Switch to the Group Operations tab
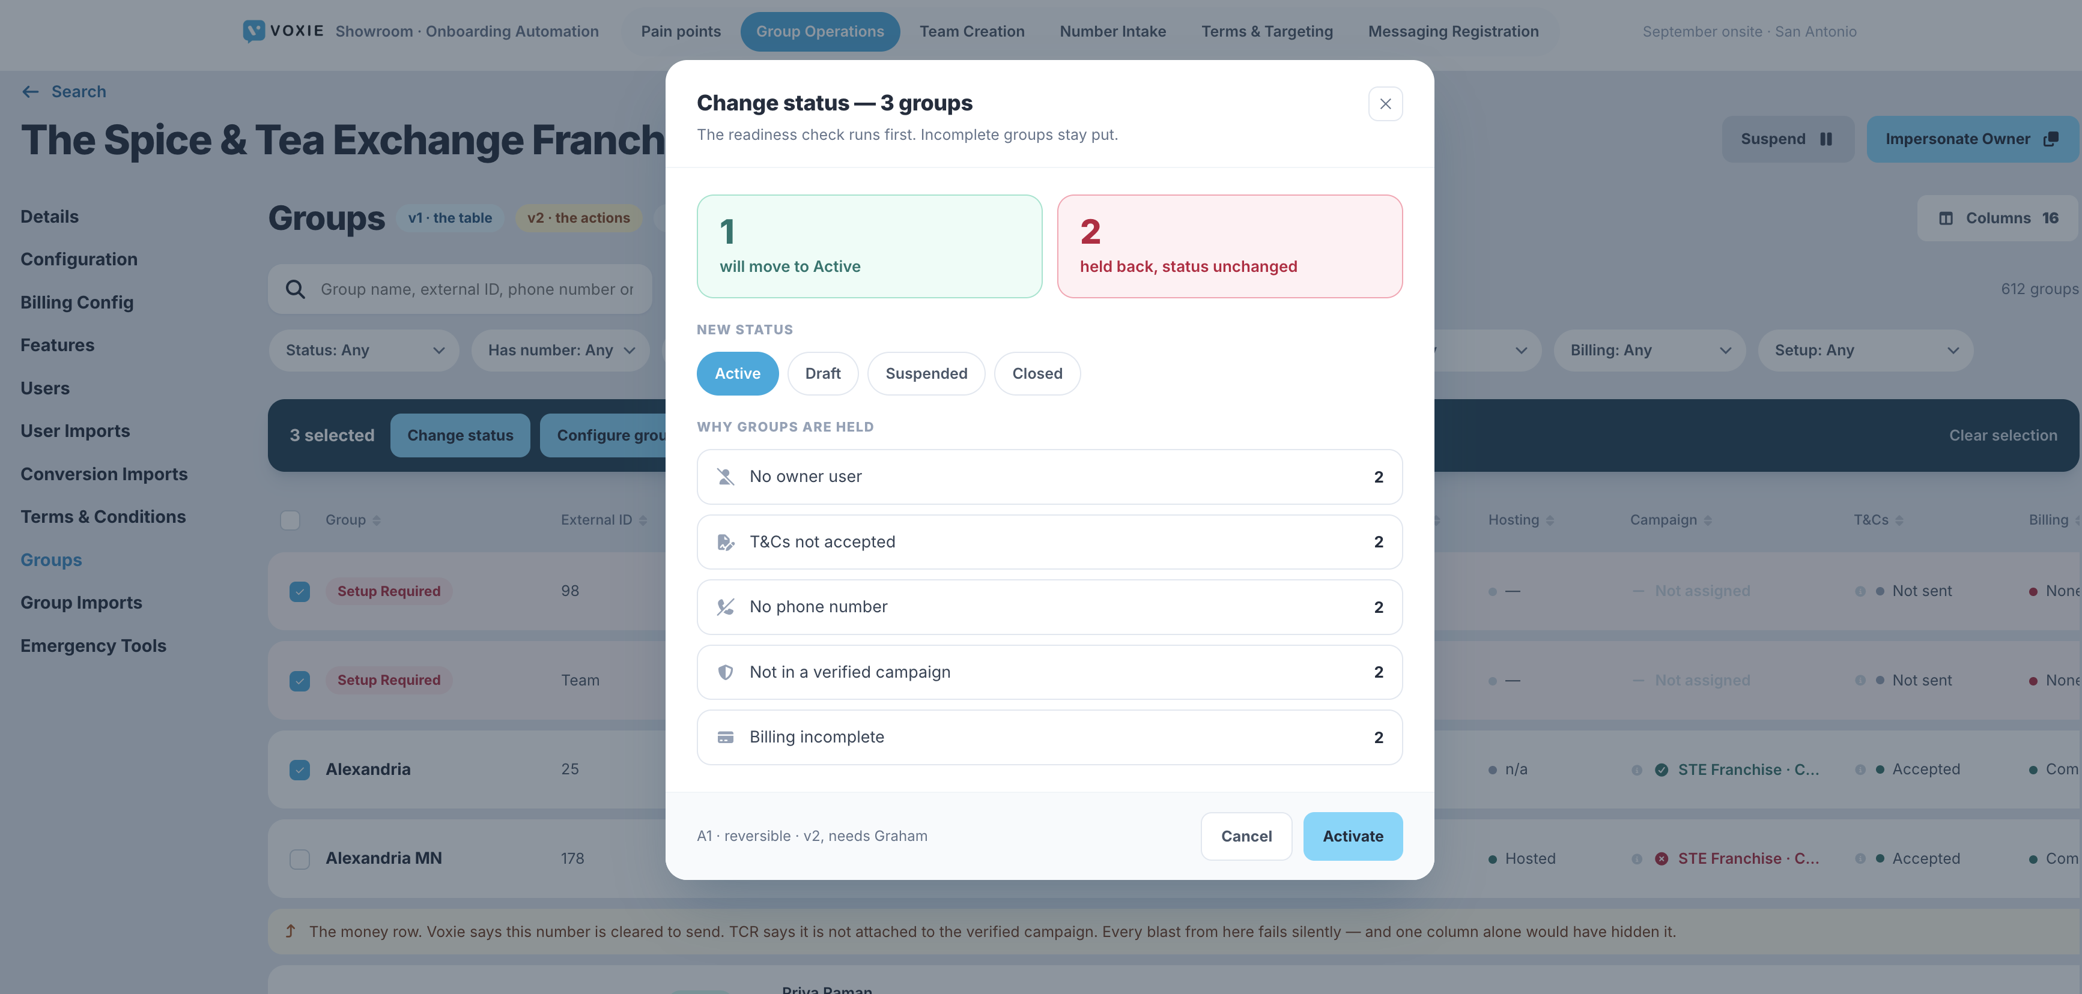Image resolution: width=2082 pixels, height=994 pixels. tap(819, 31)
